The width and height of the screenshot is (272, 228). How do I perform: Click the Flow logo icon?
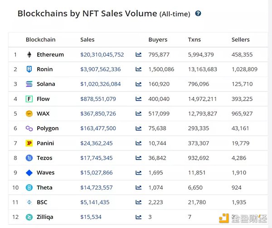click(29, 99)
